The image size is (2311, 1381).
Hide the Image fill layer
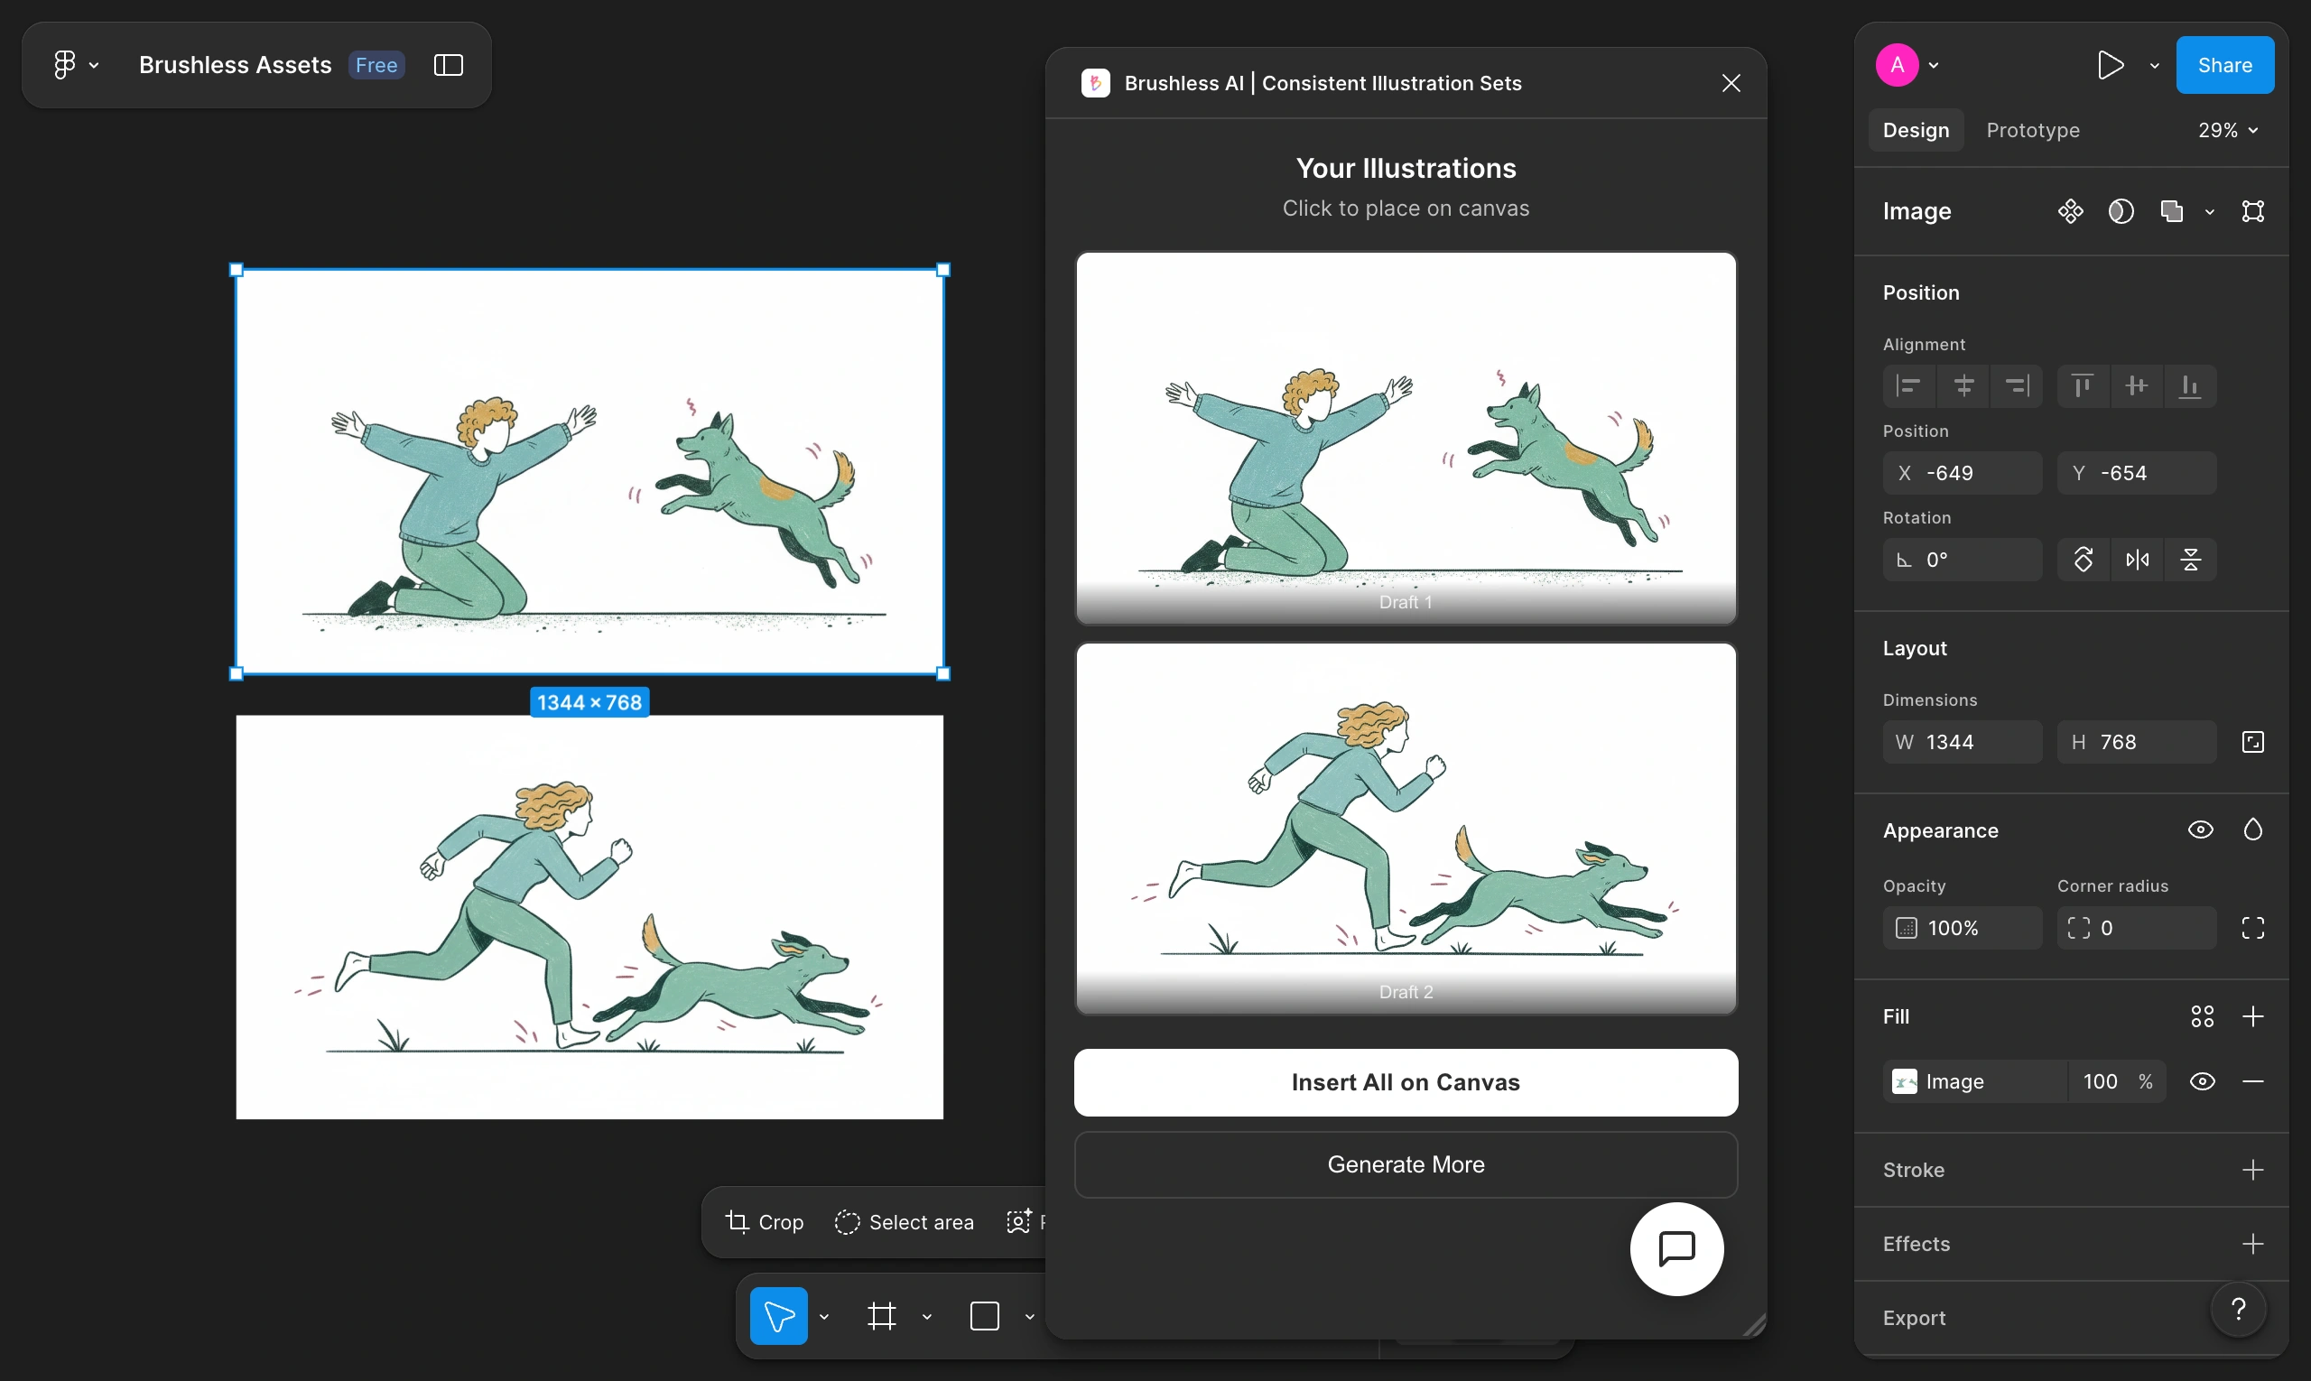tap(2201, 1081)
